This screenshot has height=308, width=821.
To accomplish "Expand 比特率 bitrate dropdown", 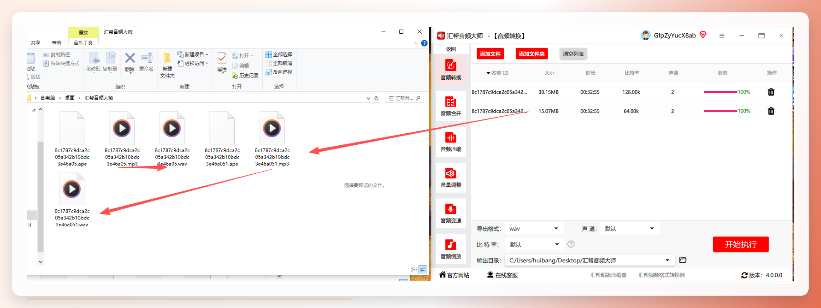I will tap(557, 245).
